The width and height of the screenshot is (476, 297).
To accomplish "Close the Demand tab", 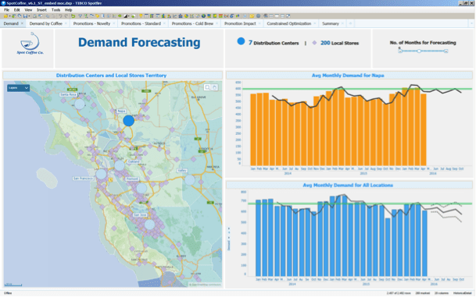I will pyautogui.click(x=22, y=23).
